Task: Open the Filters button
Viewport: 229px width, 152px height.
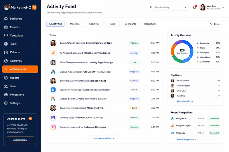Action: point(215,24)
